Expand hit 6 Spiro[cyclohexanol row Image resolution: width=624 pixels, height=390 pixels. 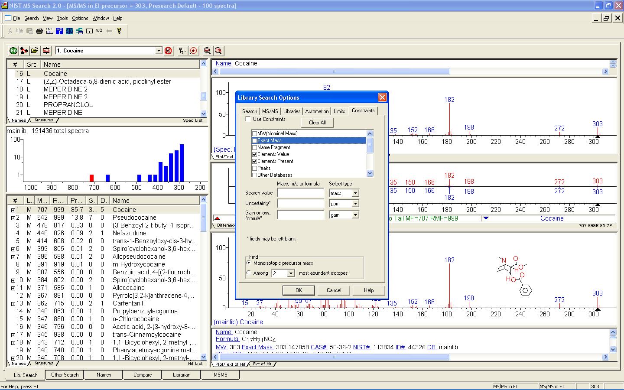point(13,249)
